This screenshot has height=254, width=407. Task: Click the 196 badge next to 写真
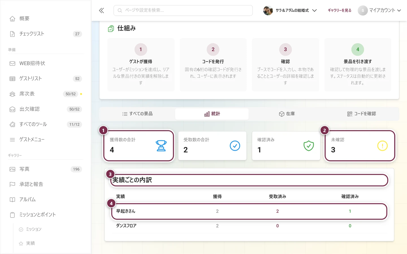coord(76,169)
